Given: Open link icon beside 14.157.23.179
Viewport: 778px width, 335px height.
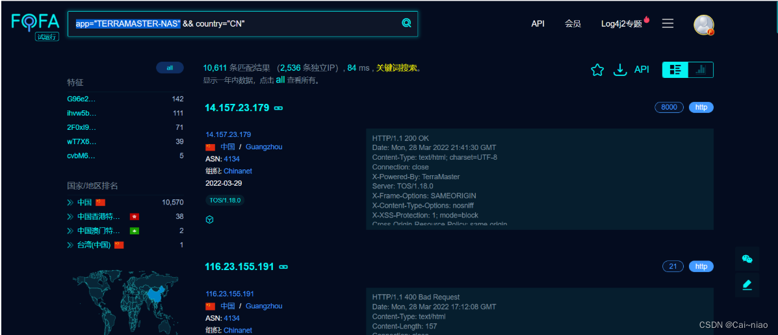Looking at the screenshot, I should click(x=278, y=108).
